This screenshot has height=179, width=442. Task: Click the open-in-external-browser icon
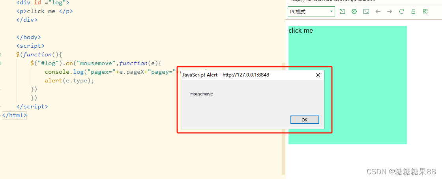[x=342, y=11]
